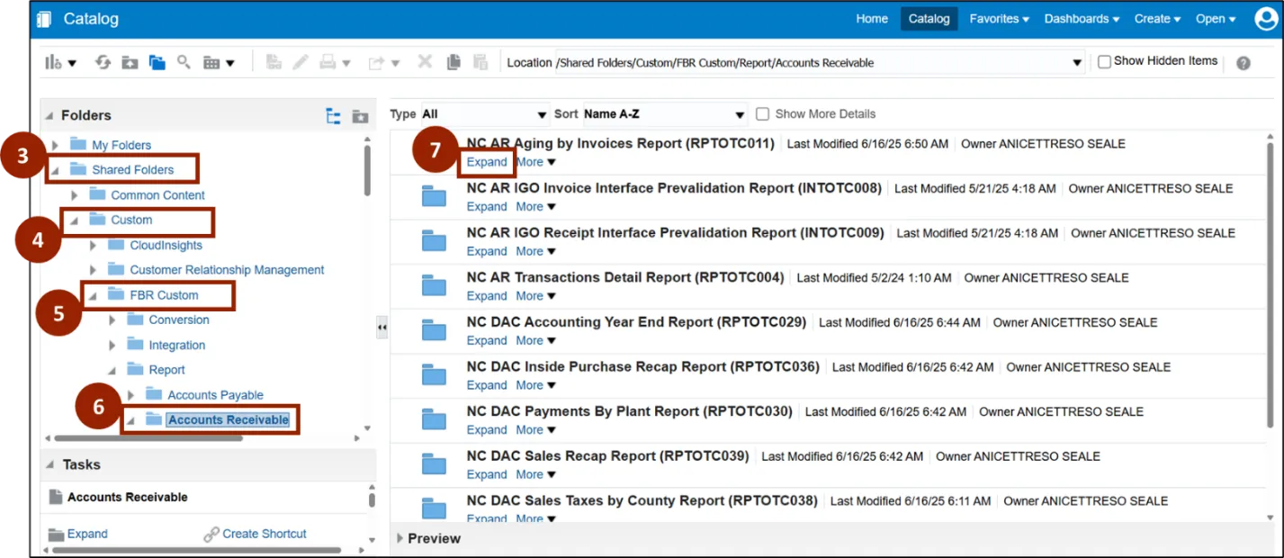Click Create Shortcut in Tasks pane
Screen dimensions: 1284x558
[x=264, y=534]
